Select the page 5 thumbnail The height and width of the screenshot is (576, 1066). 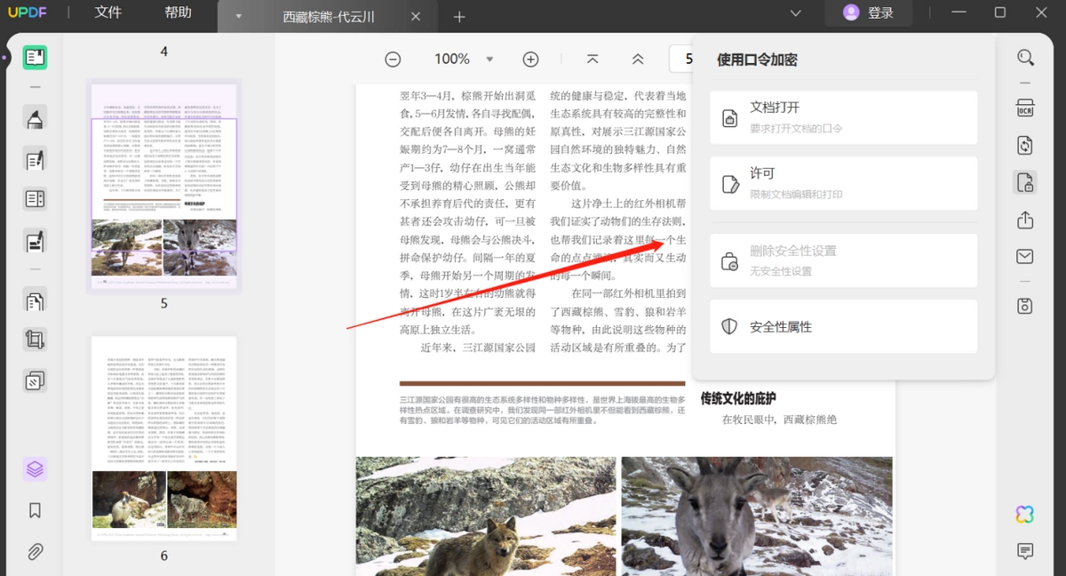pos(163,186)
